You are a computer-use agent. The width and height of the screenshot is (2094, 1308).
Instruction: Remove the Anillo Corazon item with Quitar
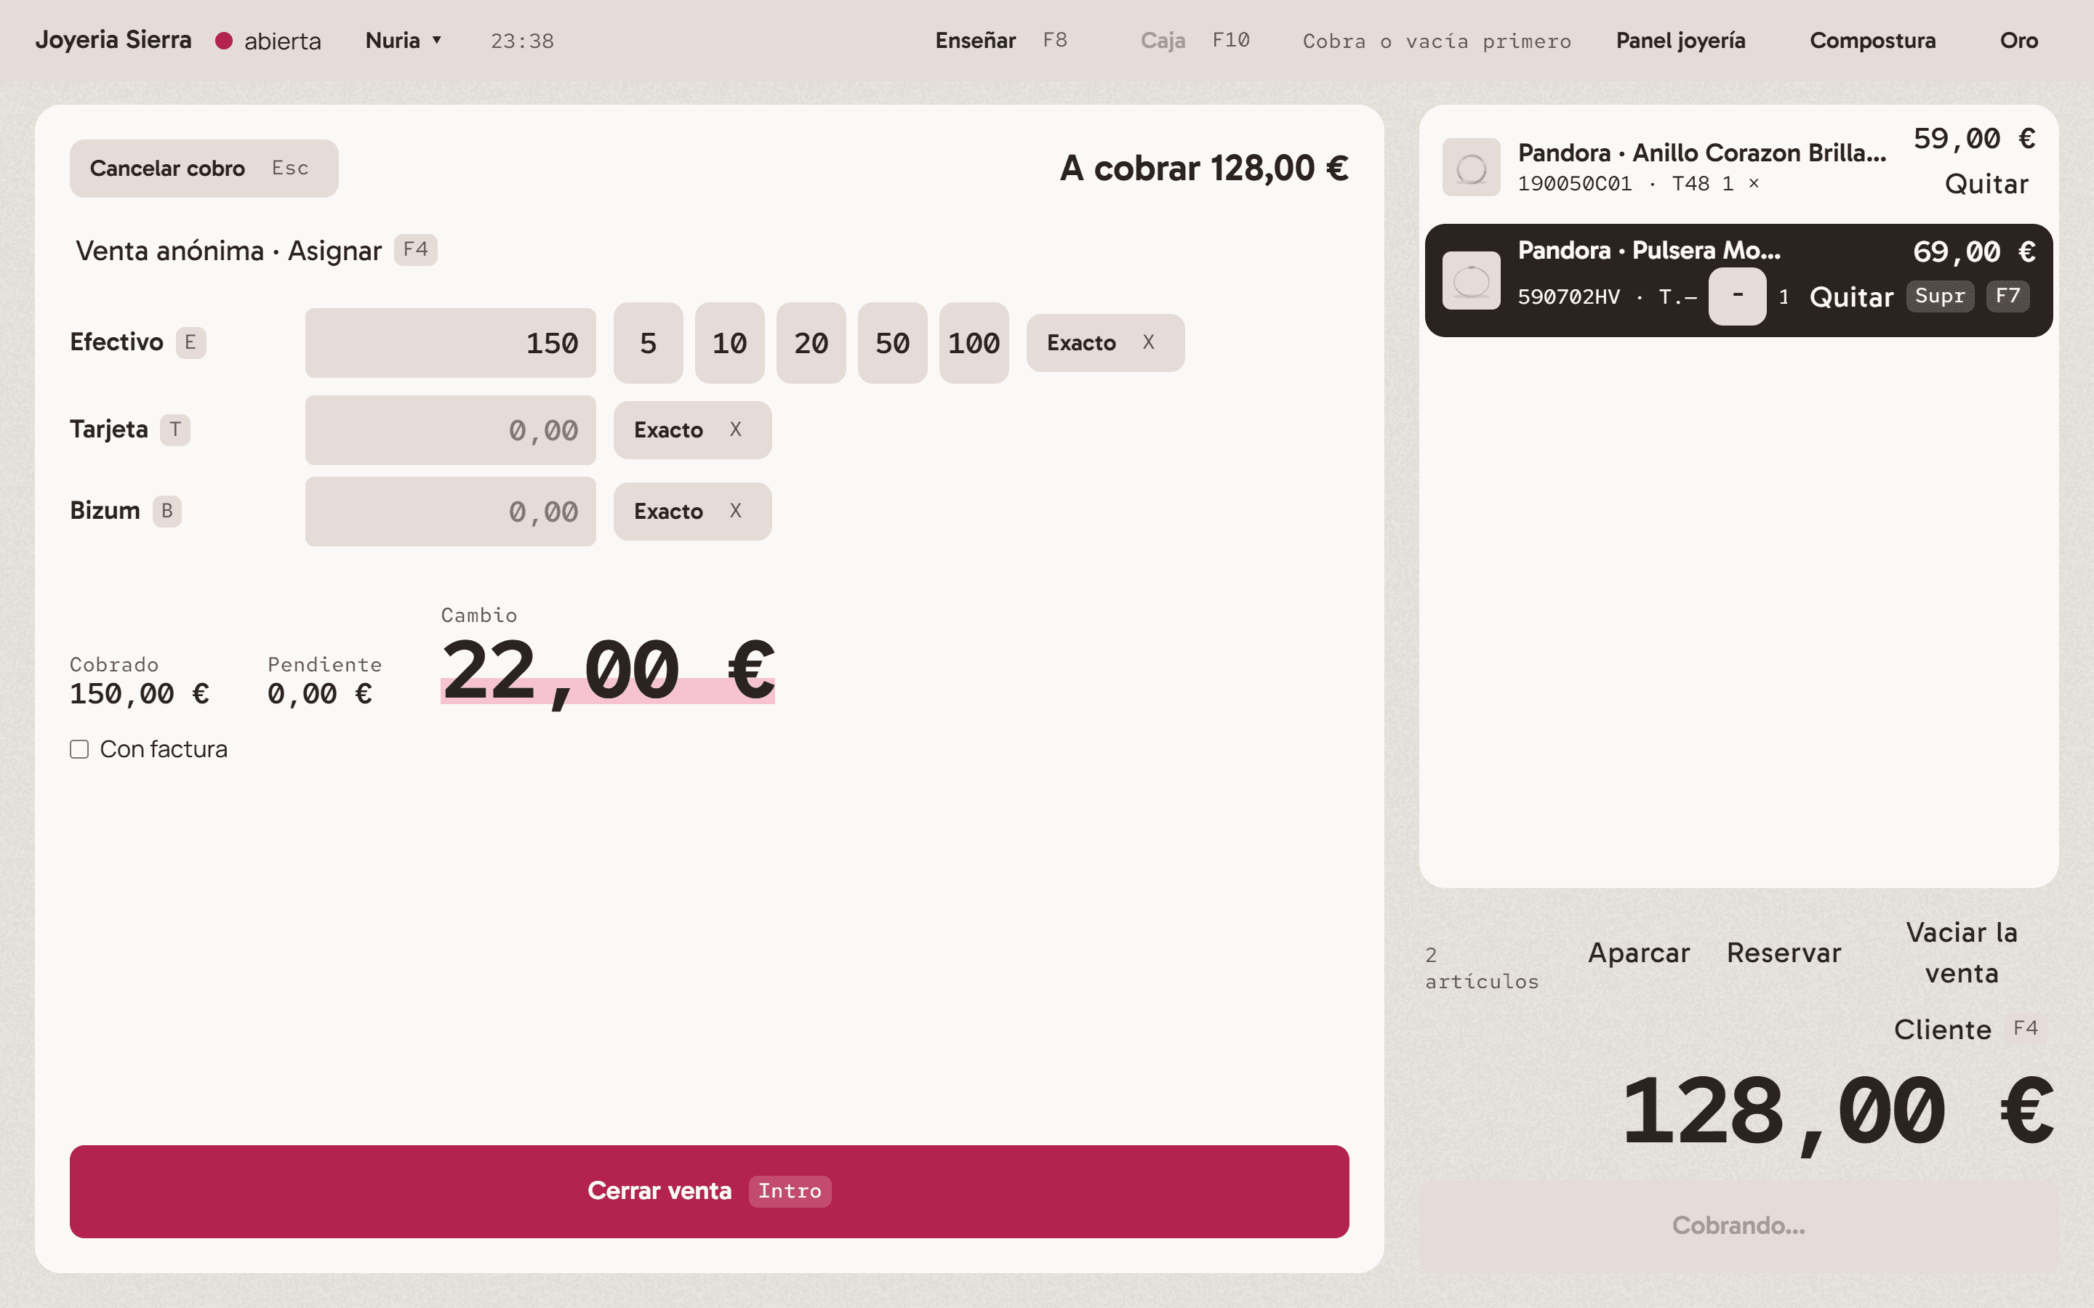click(x=1986, y=183)
